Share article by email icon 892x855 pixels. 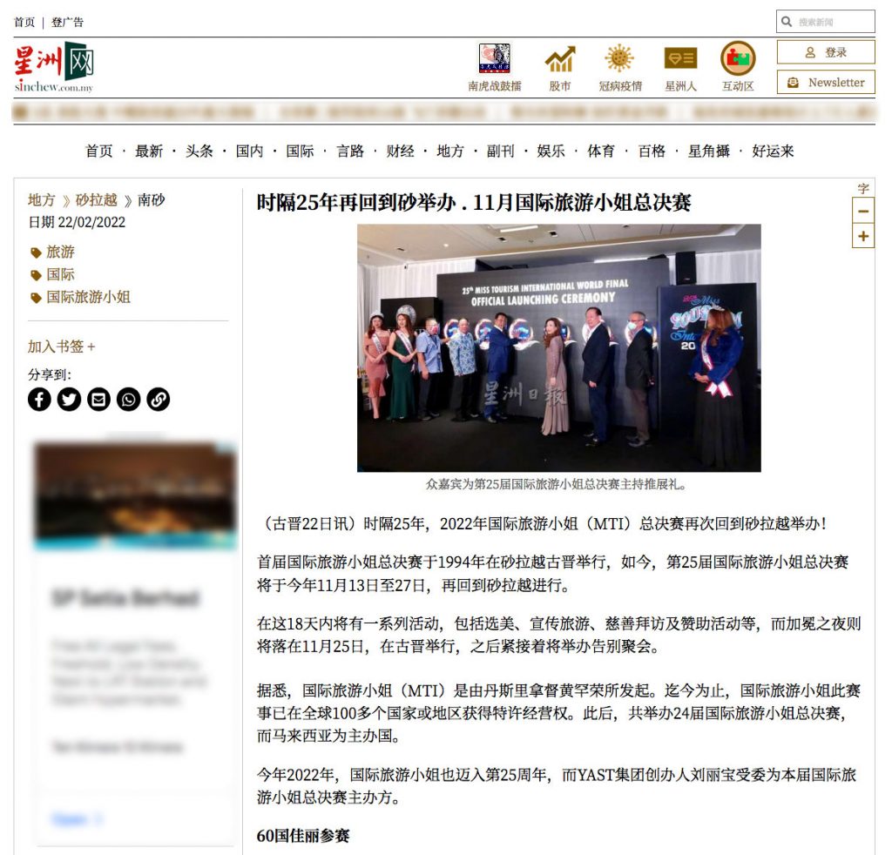tap(98, 400)
